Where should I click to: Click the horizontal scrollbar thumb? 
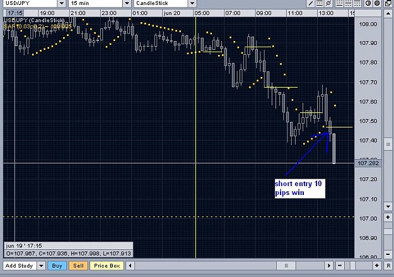286,266
